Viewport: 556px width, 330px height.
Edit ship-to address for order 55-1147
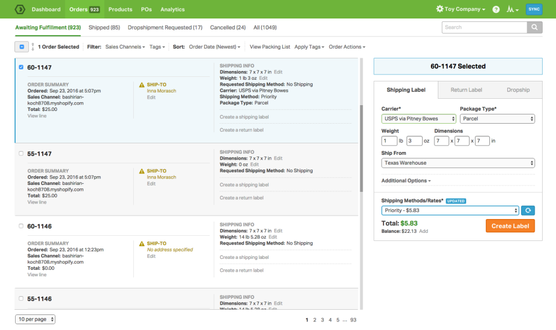tap(151, 184)
